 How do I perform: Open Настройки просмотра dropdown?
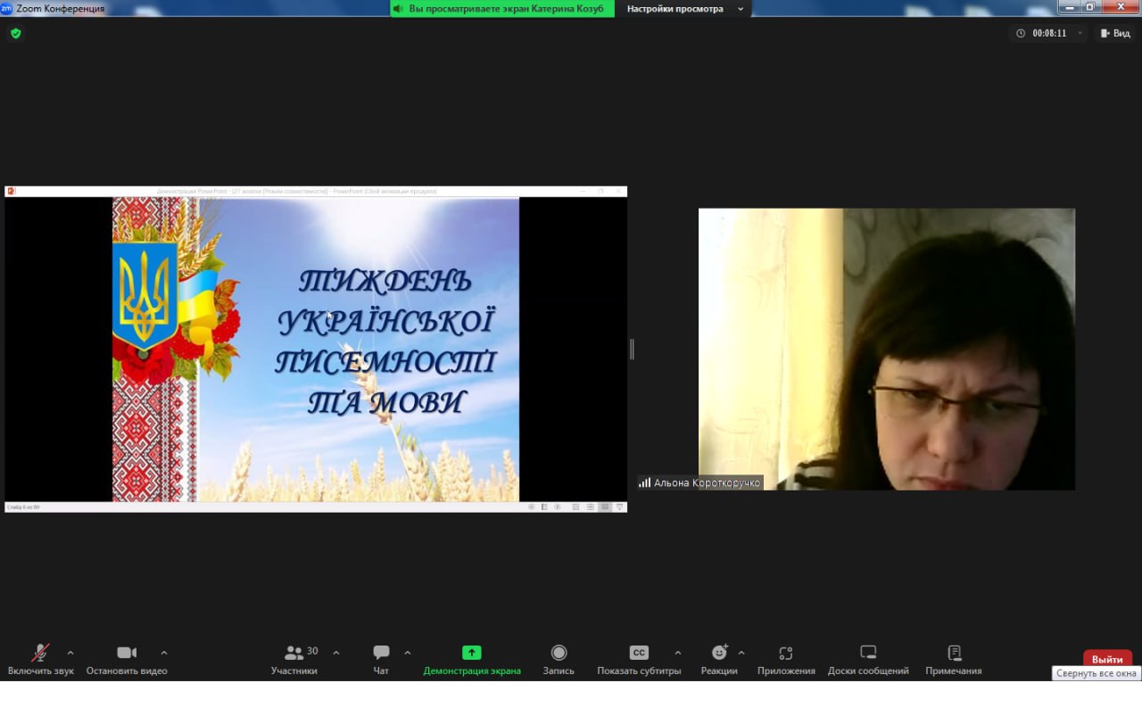[684, 9]
